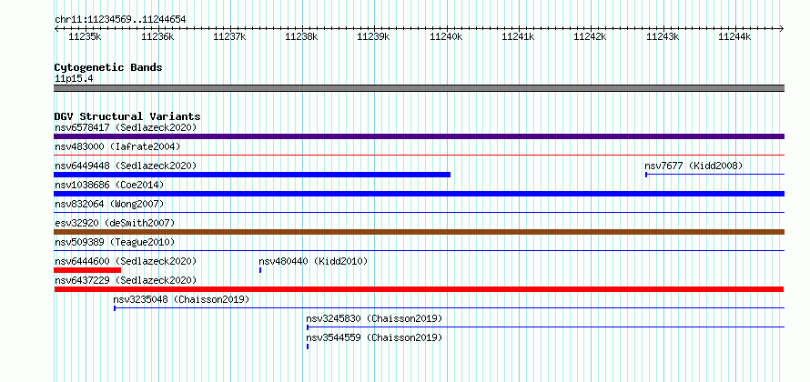Select the long red nsv6437229 bar

coord(419,289)
